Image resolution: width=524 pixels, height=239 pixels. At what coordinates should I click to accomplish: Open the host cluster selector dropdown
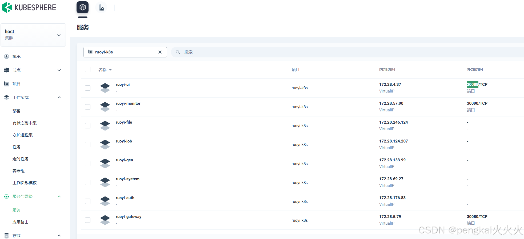point(33,35)
